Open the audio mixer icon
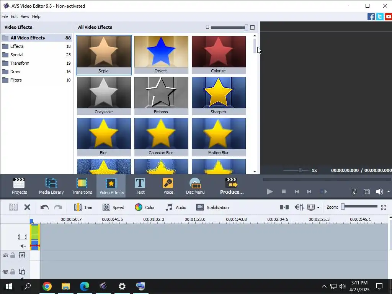The width and height of the screenshot is (392, 294). [x=299, y=207]
